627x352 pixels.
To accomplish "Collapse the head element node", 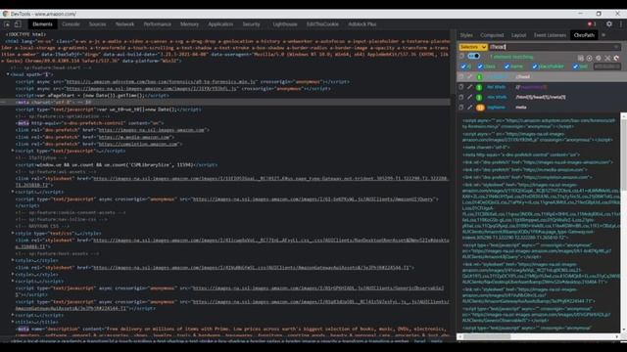I will click(x=8, y=74).
